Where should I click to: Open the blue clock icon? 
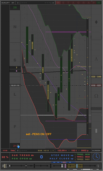tap(96, 157)
